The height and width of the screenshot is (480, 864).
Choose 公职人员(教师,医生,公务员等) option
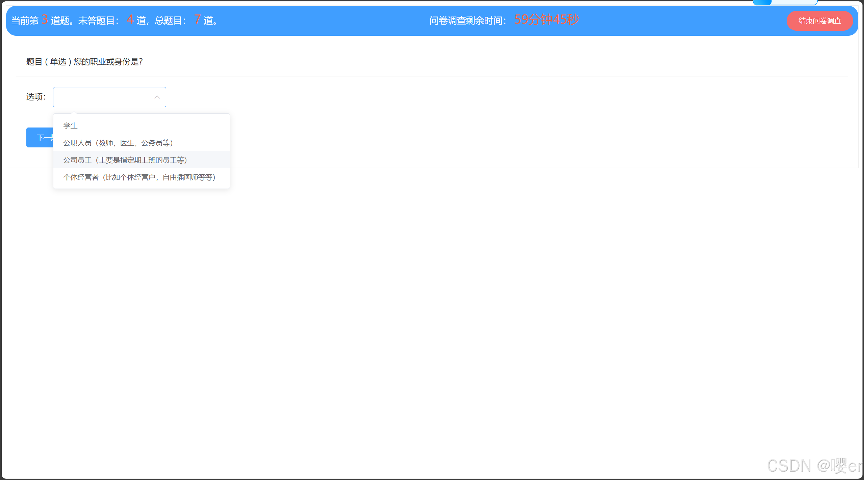click(x=118, y=143)
